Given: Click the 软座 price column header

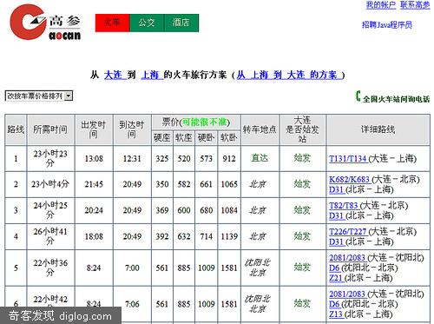Looking at the screenshot, I should coord(184,138).
